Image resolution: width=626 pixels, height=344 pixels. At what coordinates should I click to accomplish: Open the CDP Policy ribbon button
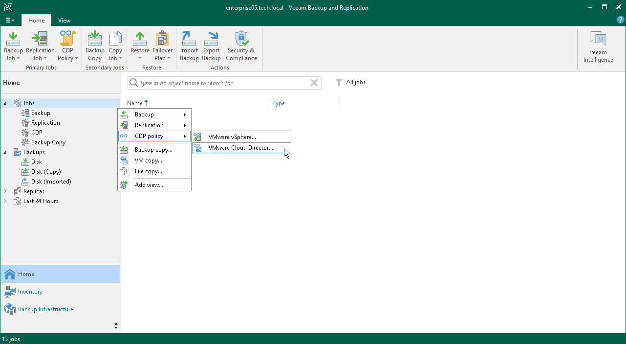[x=67, y=46]
